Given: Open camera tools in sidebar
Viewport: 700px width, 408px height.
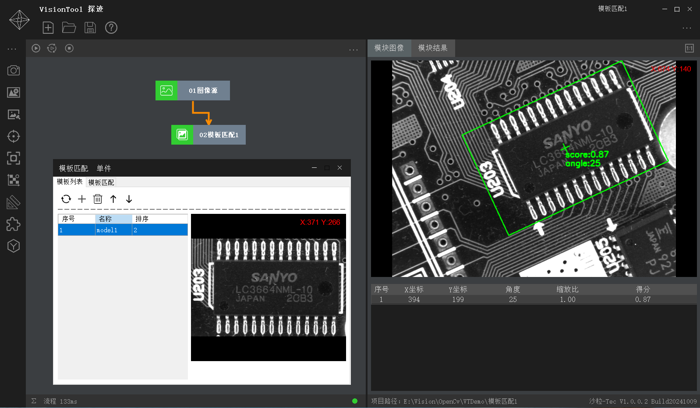Looking at the screenshot, I should coord(14,71).
